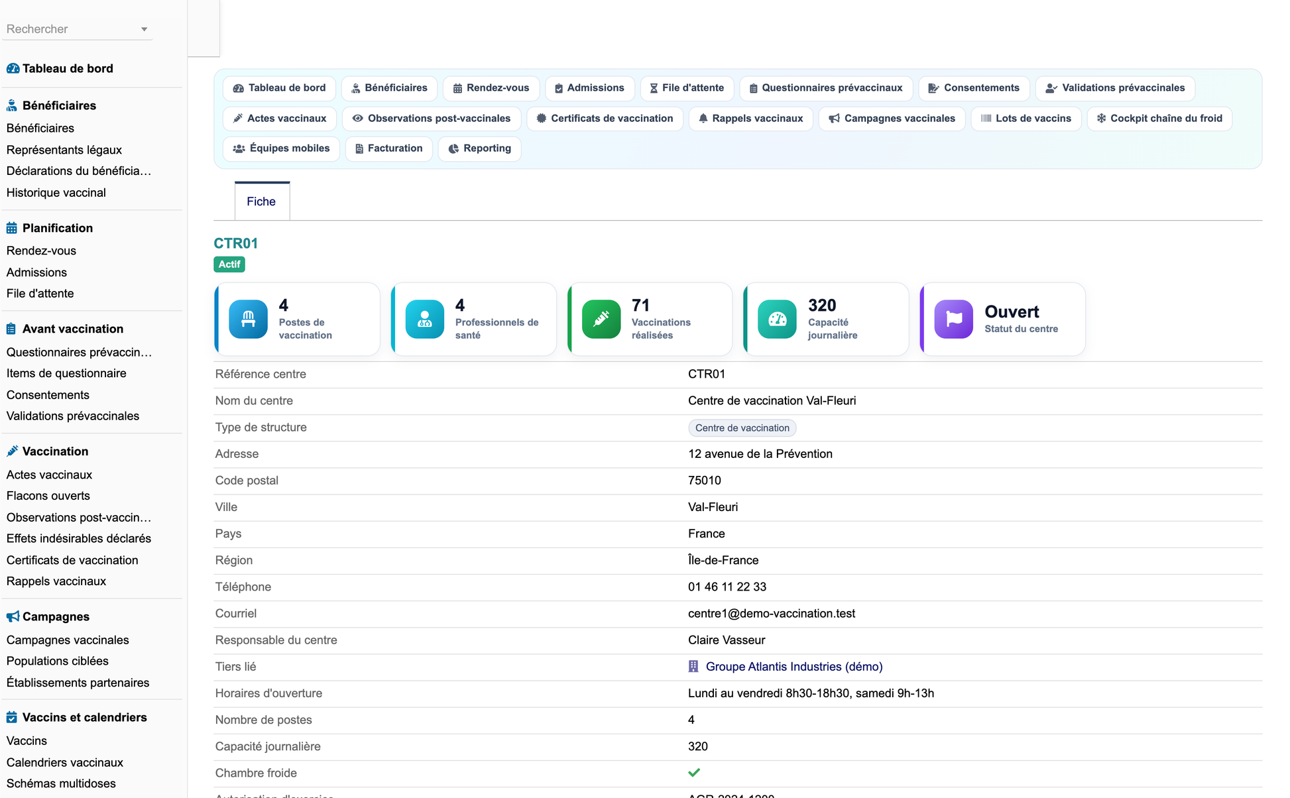Screen dimensions: 1290x798
Task: Open the Groupe Atlantis Industries (démo) link
Action: point(794,667)
